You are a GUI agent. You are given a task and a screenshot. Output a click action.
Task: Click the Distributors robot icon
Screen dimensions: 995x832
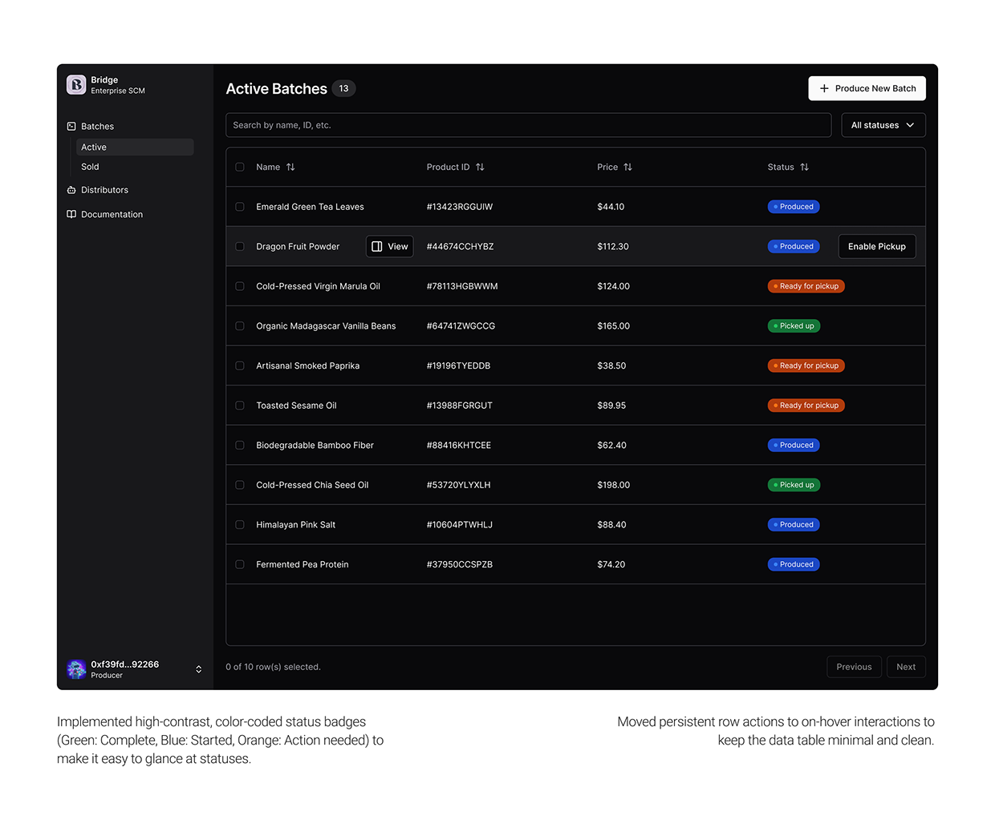tap(71, 190)
